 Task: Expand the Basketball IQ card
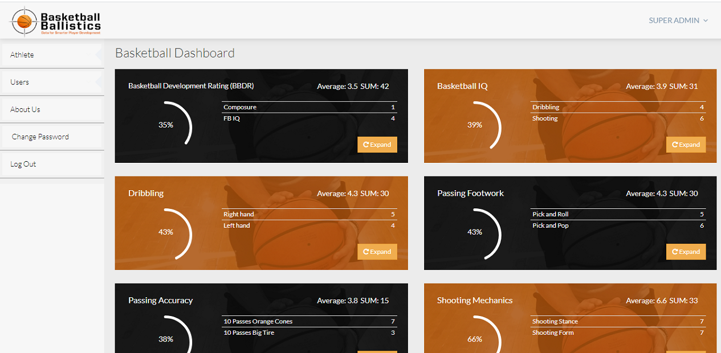click(686, 145)
